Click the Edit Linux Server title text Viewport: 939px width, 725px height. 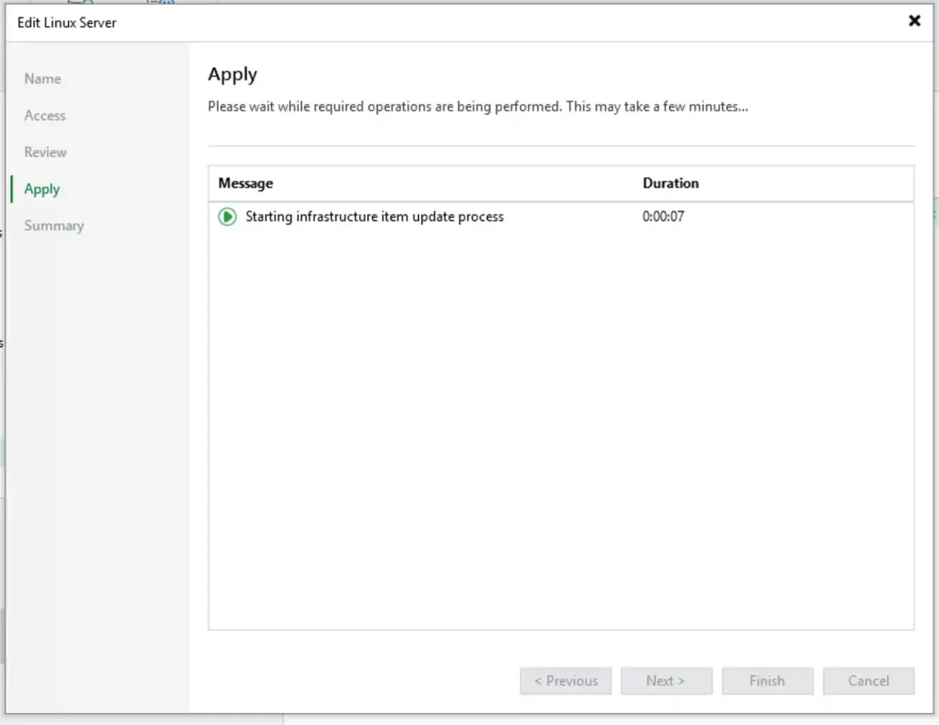coord(66,22)
